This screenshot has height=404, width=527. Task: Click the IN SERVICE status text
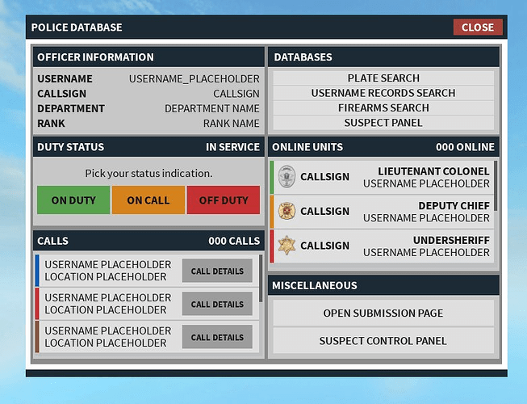point(232,147)
